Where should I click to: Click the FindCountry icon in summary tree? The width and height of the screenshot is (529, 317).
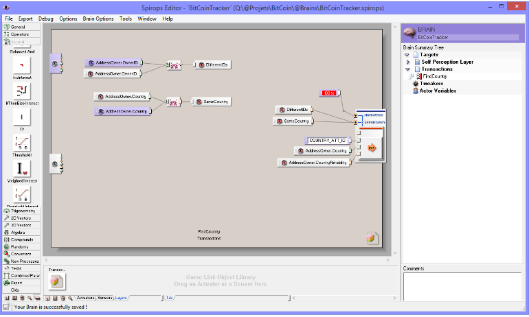418,76
